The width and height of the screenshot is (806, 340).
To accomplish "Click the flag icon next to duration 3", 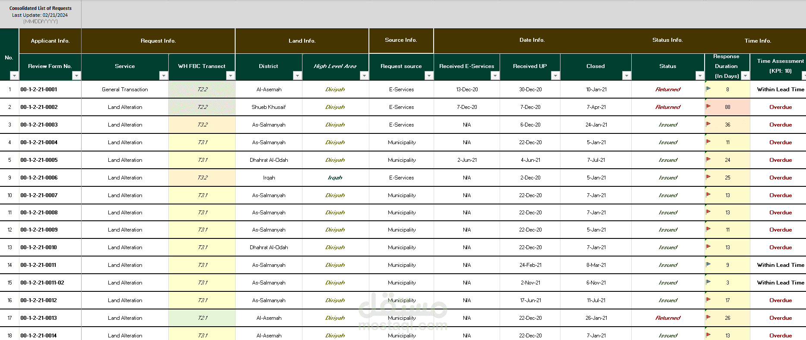I will [708, 282].
